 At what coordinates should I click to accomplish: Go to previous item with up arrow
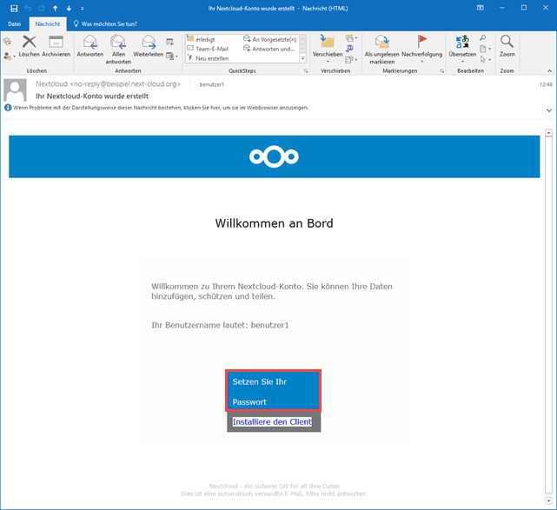point(55,8)
